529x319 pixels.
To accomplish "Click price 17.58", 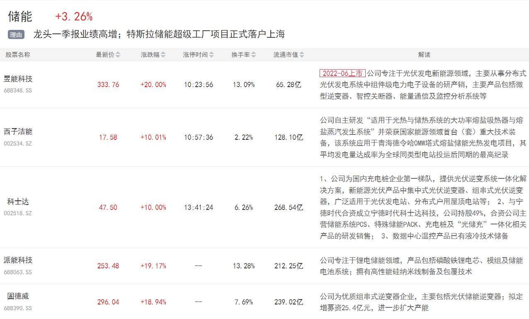I will [x=108, y=137].
